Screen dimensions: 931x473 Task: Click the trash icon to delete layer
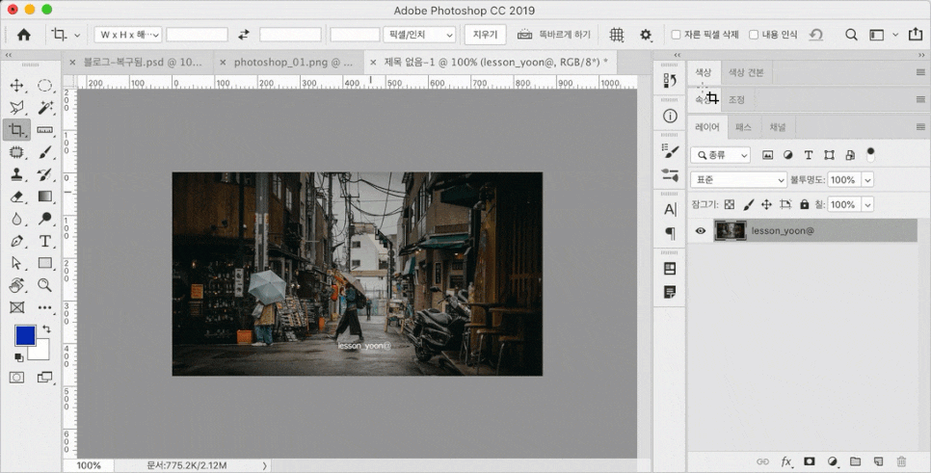(901, 461)
